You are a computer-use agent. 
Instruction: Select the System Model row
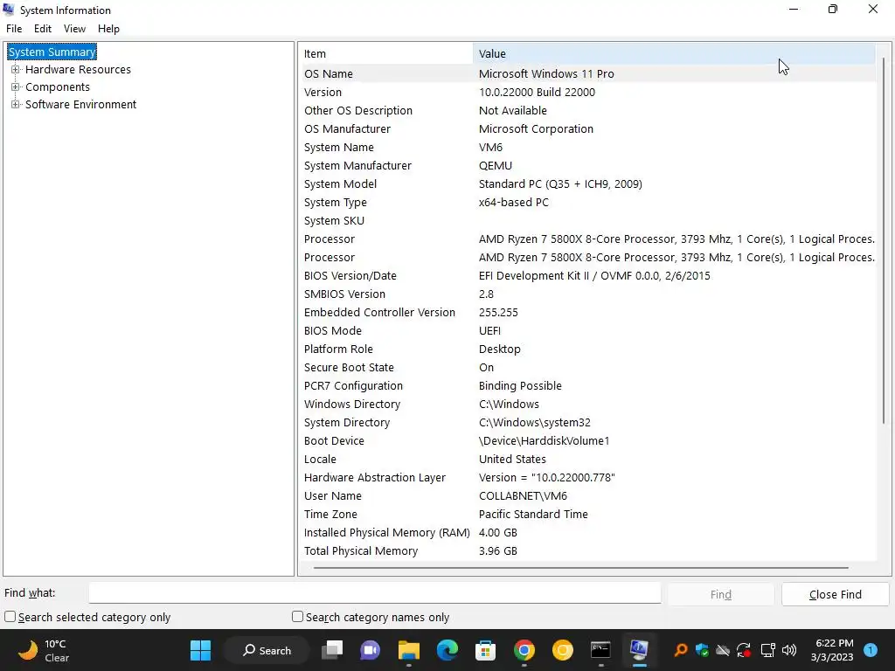[x=587, y=183]
